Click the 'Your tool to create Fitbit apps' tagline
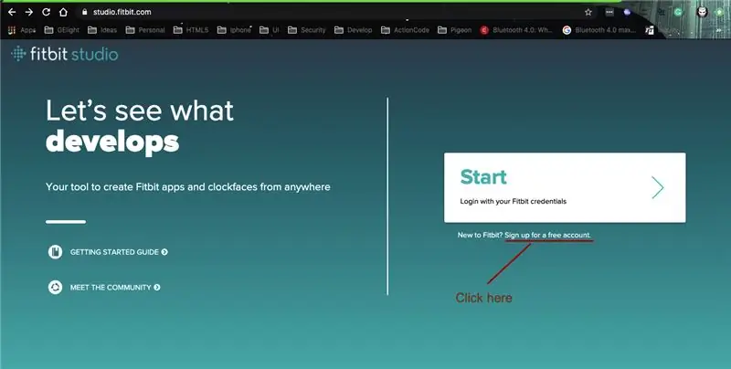The image size is (731, 369). point(188,187)
